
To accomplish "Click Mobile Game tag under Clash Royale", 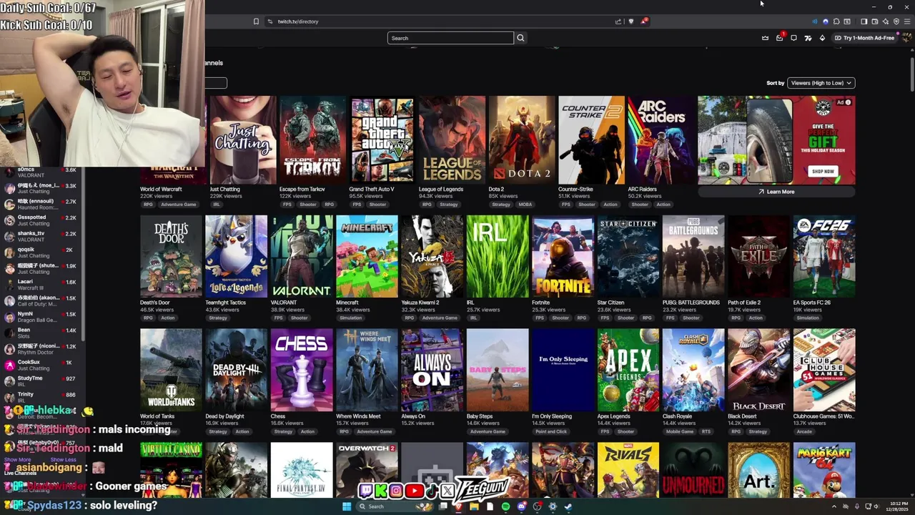I will pyautogui.click(x=680, y=432).
